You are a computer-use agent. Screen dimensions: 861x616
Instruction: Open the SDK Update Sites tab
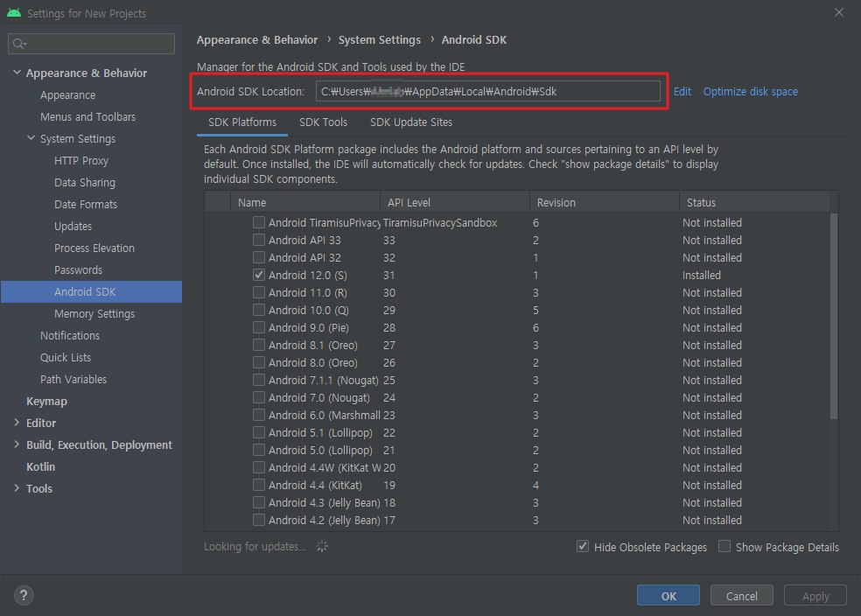pyautogui.click(x=411, y=122)
